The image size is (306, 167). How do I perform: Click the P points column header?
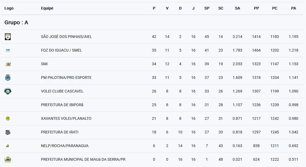point(154,8)
